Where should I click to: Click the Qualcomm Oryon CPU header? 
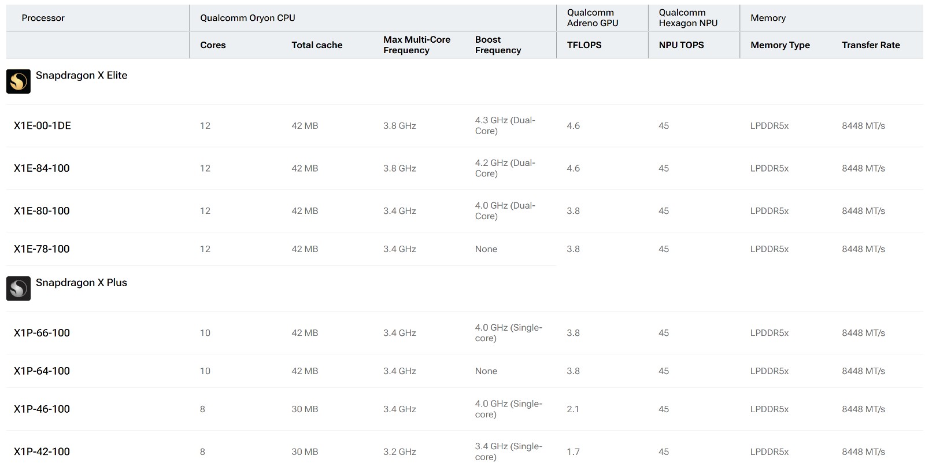coord(247,18)
